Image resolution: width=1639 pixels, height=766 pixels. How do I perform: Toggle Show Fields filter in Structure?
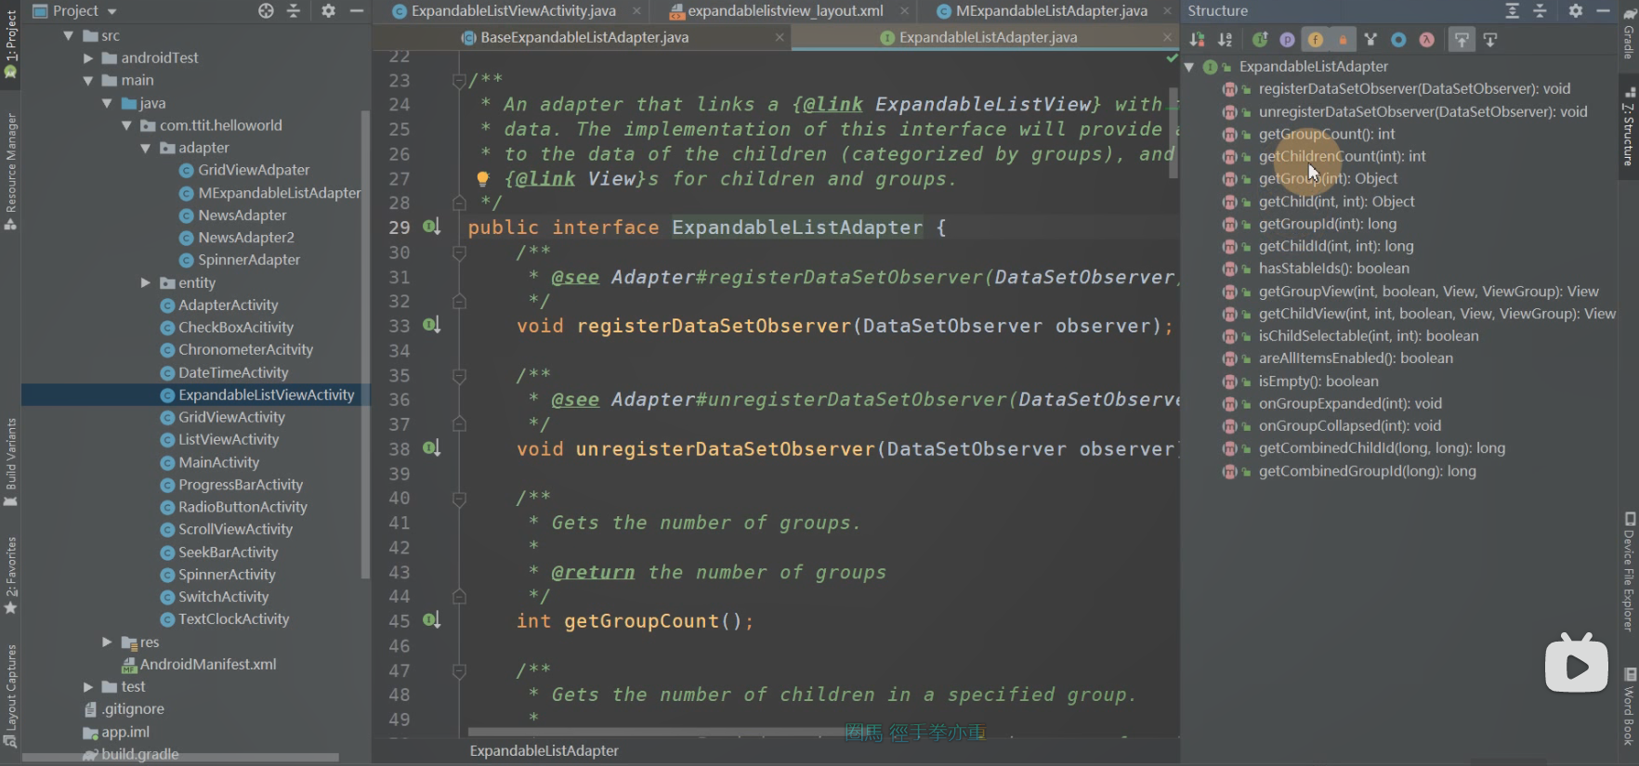1316,40
